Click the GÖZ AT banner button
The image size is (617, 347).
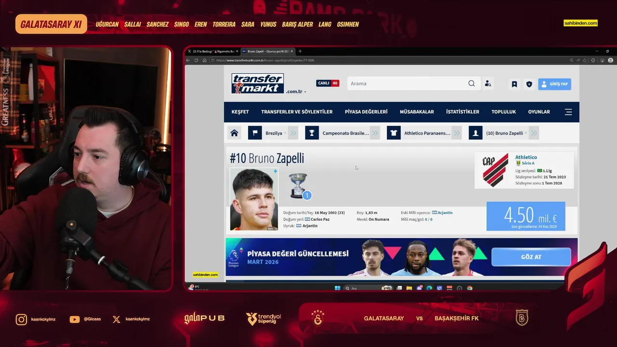(x=531, y=257)
